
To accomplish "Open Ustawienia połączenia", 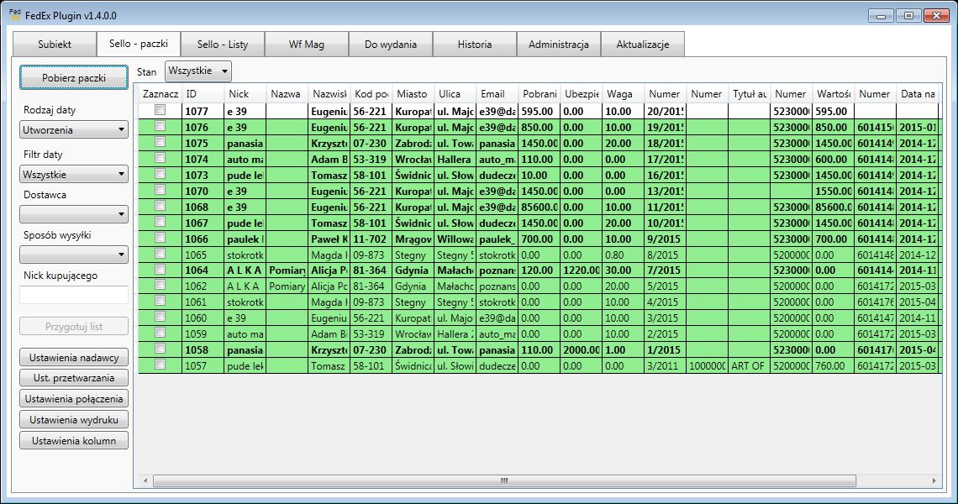I will click(x=74, y=399).
